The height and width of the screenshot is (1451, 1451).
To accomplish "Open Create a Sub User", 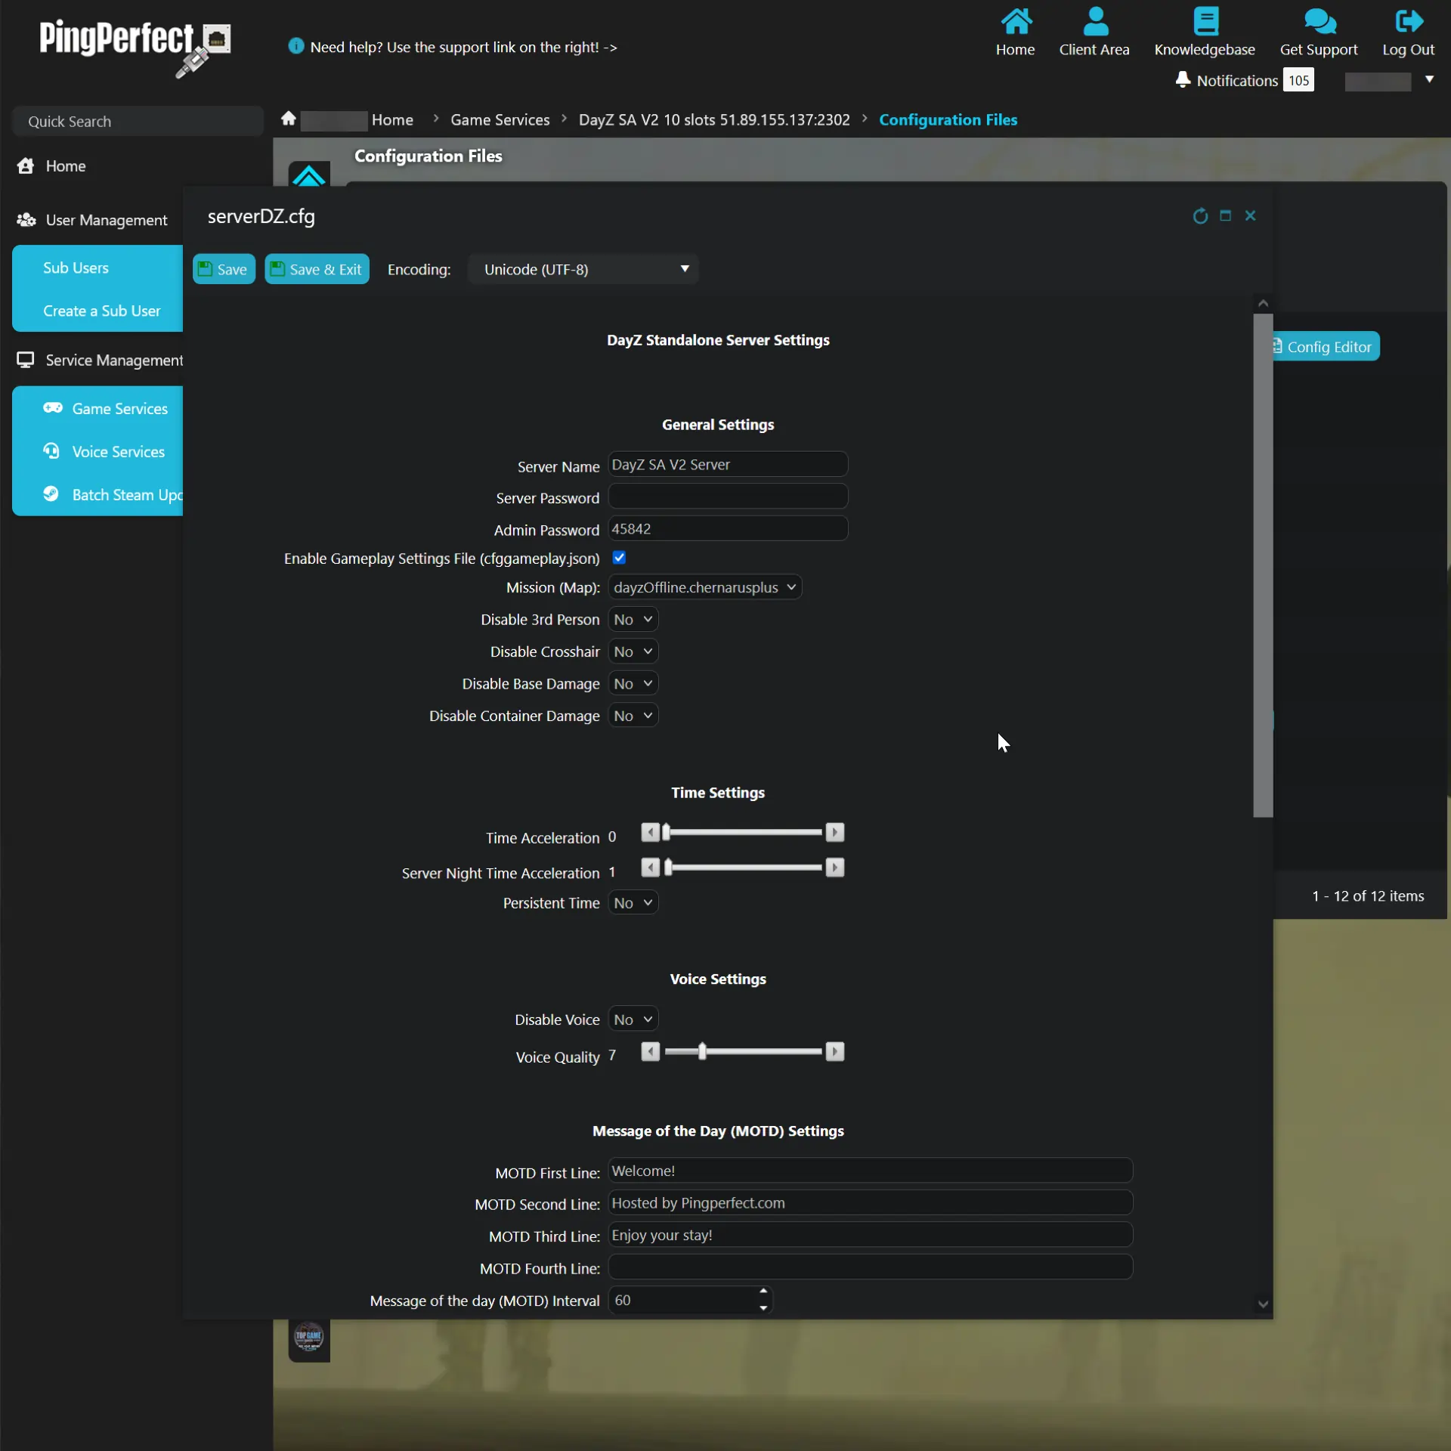I will pyautogui.click(x=102, y=310).
